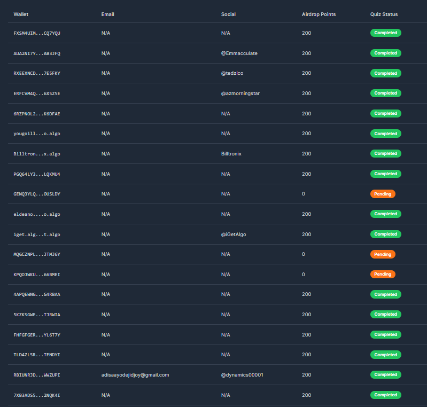The height and width of the screenshot is (407, 427).
Task: Click email N/A for 7XB3ADS5...2NQK4I
Action: click(106, 395)
